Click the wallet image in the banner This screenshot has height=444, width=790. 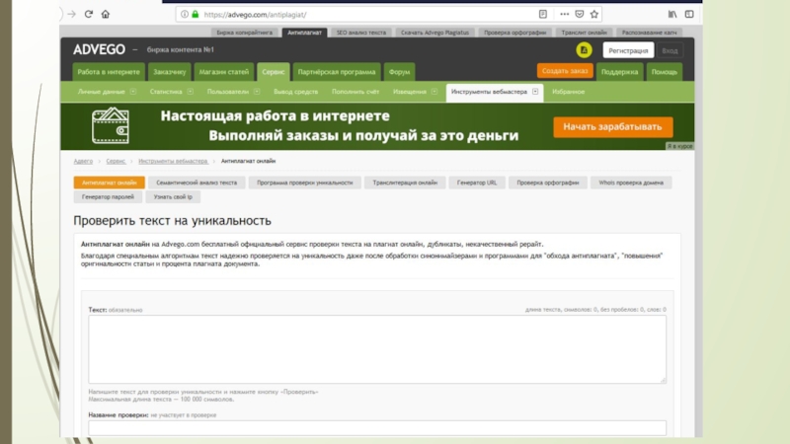point(112,126)
